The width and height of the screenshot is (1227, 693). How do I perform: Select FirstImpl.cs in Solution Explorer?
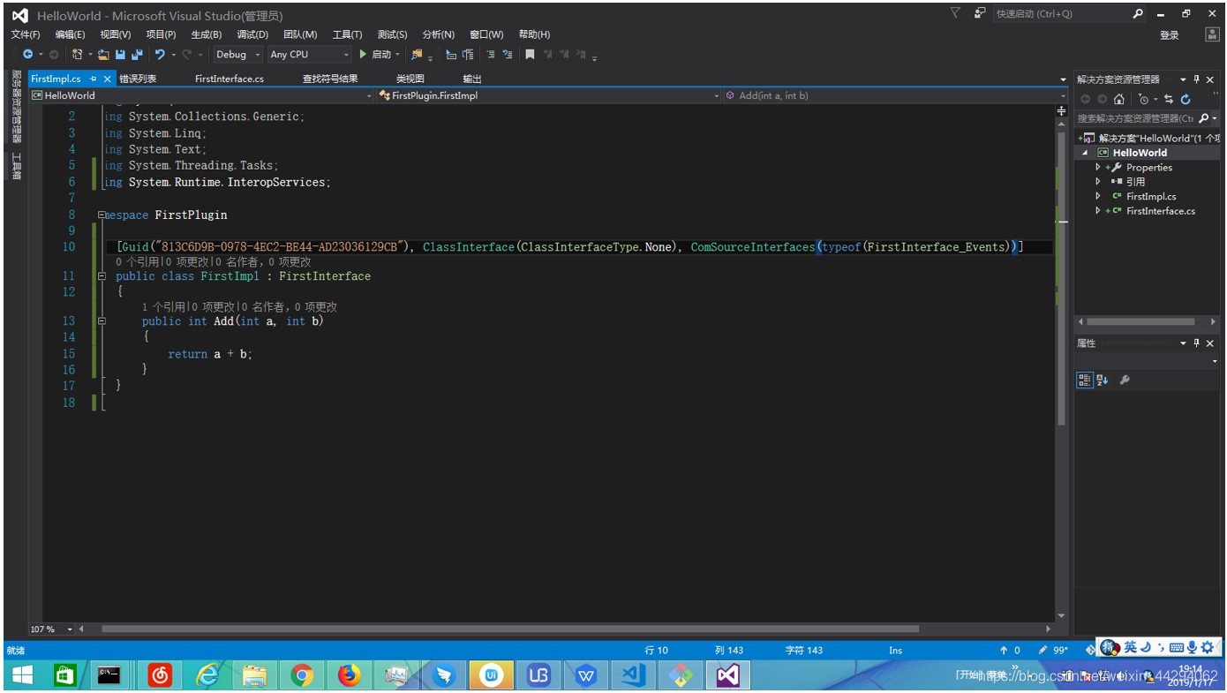(x=1151, y=197)
